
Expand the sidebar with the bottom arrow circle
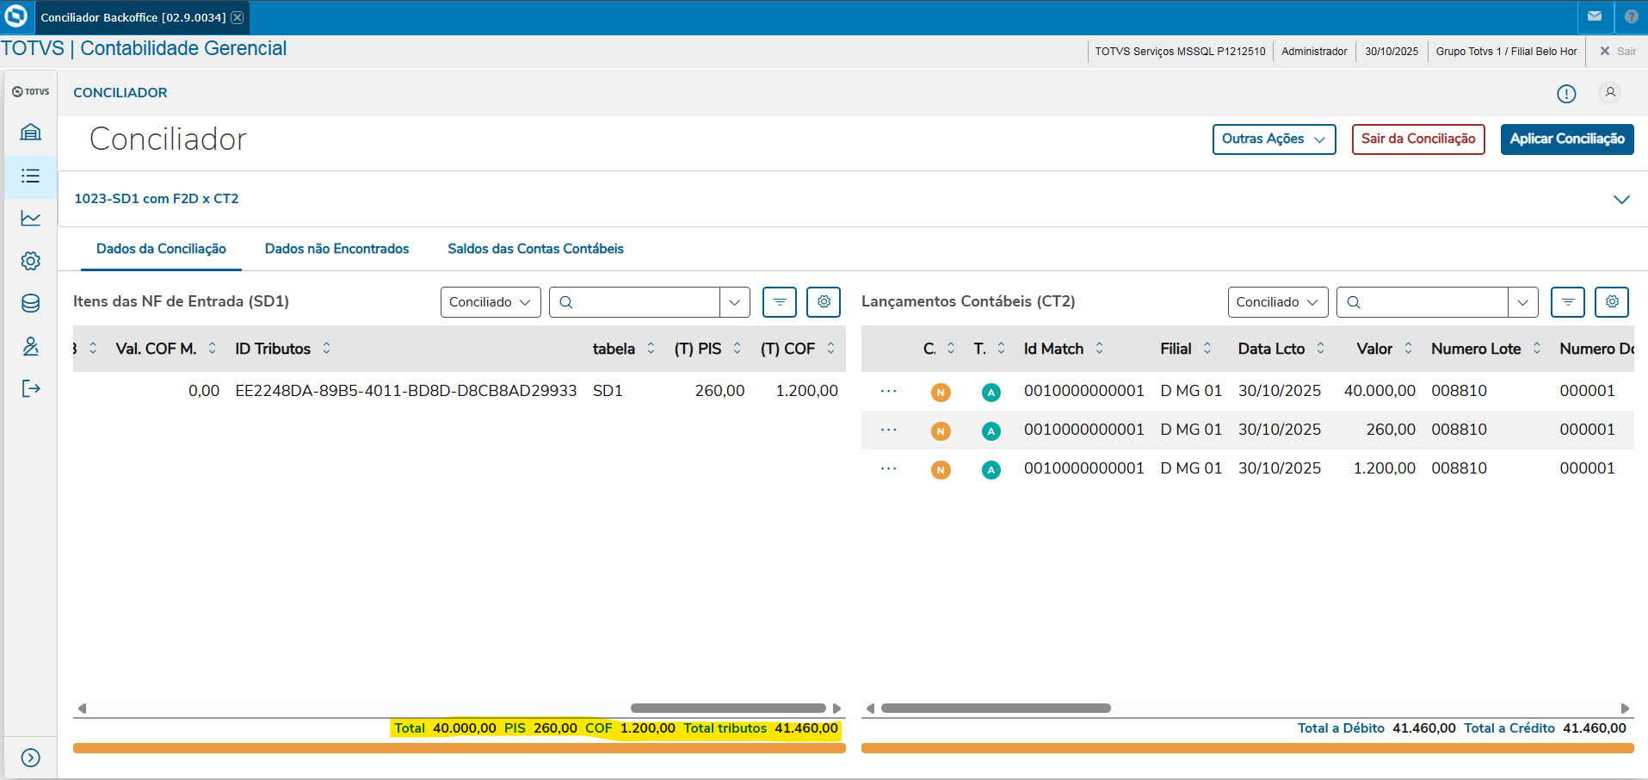(31, 758)
